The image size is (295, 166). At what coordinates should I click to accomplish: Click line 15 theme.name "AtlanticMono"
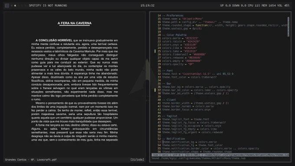[x=183, y=19]
